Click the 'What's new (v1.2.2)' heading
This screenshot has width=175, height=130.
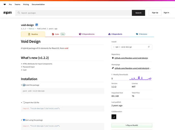pos(35,58)
